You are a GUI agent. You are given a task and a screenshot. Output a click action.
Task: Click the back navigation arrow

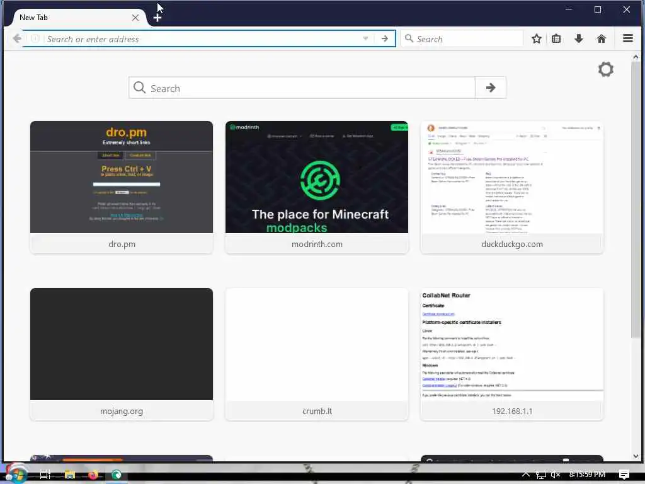click(17, 38)
